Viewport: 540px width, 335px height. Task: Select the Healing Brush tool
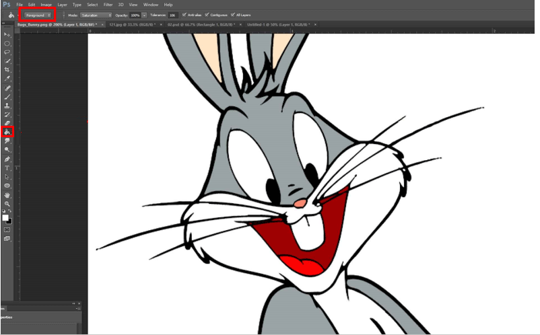7,88
